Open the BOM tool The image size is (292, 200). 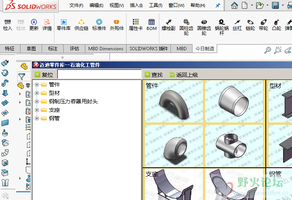[x=152, y=25]
